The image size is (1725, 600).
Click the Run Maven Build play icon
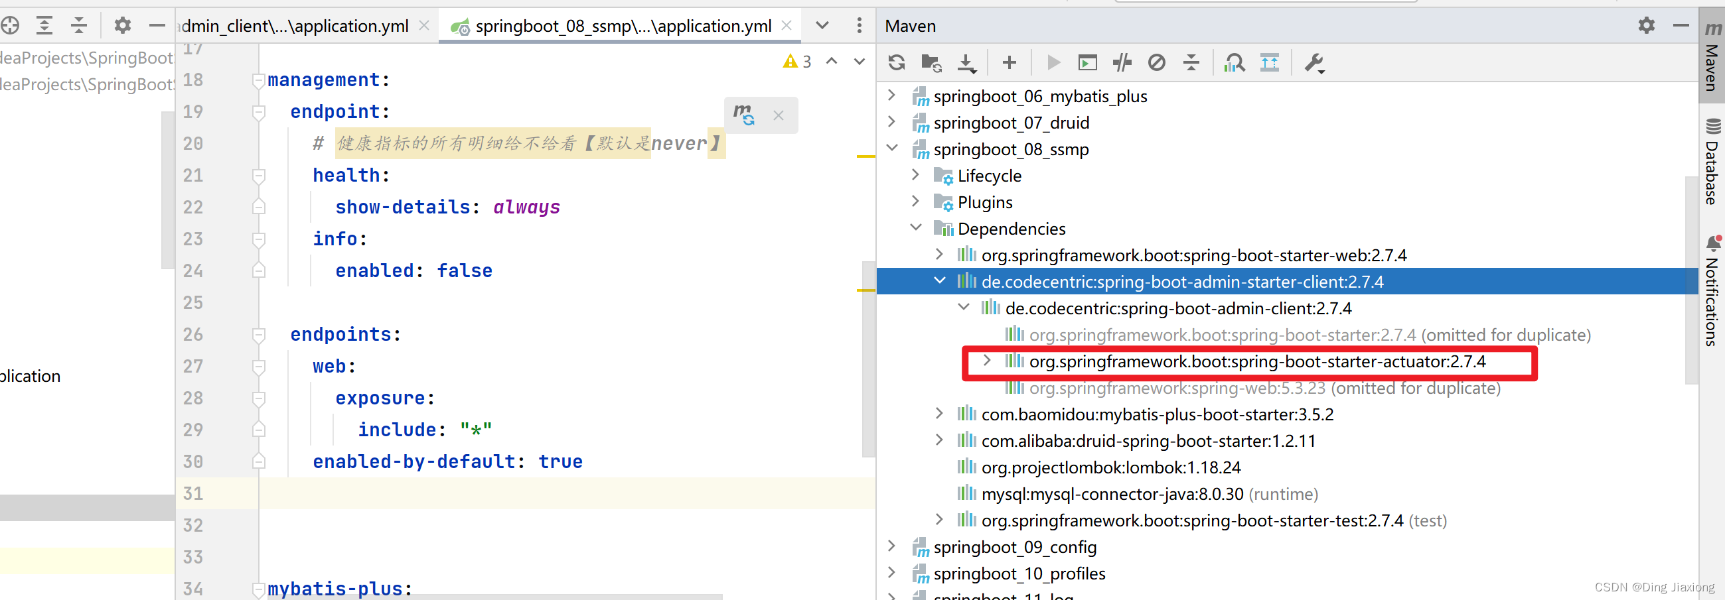tap(1053, 62)
